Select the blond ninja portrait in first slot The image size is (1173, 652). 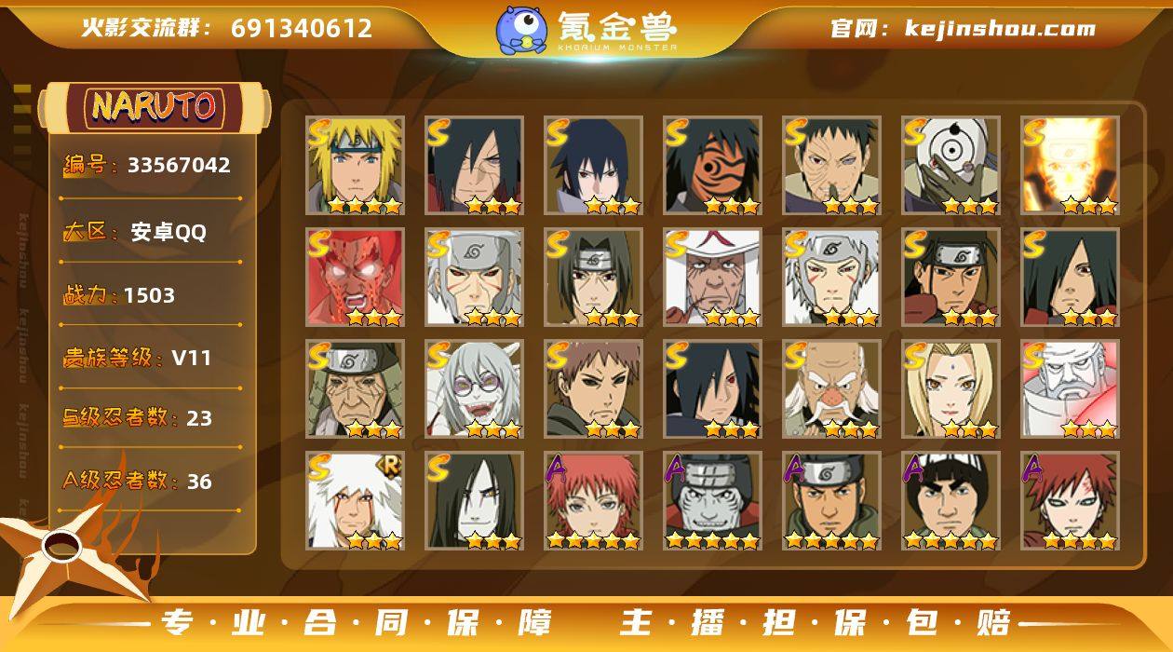coord(355,165)
